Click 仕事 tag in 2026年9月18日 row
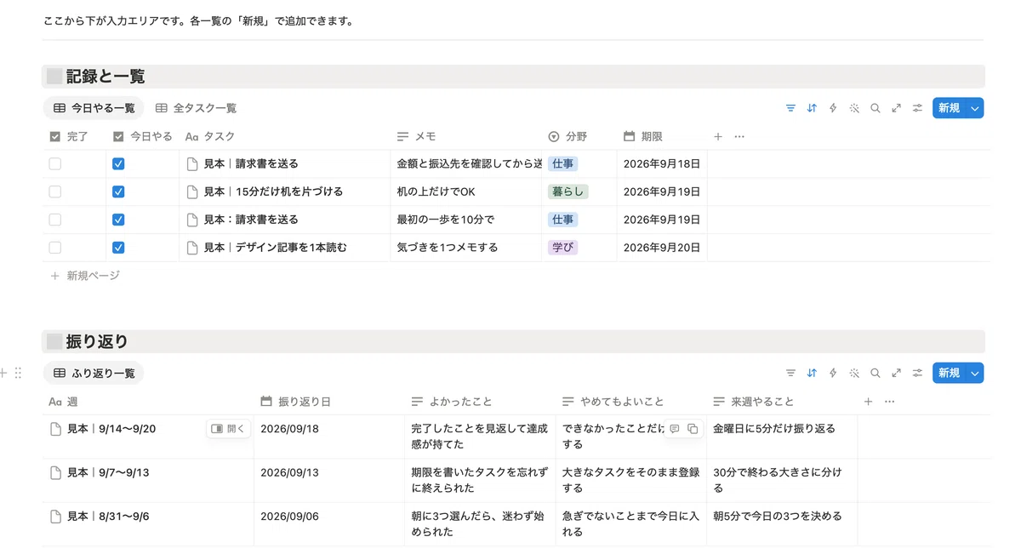1021x554 pixels. click(562, 164)
